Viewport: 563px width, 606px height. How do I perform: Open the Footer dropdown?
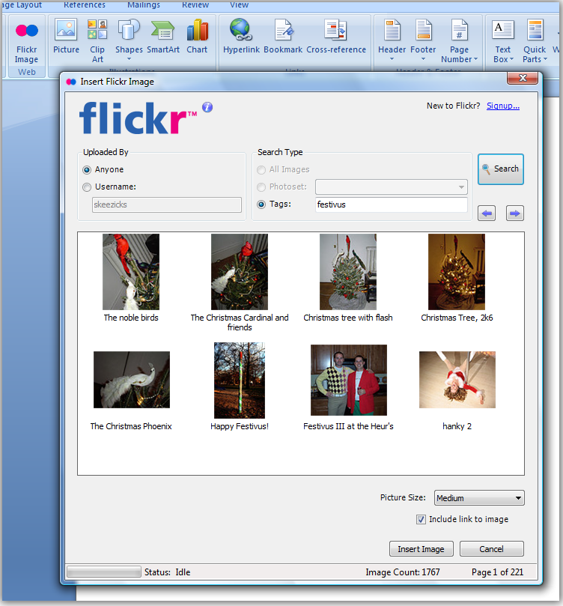point(423,40)
